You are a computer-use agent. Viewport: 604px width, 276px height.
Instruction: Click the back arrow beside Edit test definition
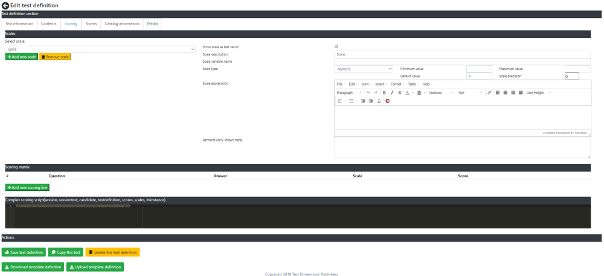[5, 5]
